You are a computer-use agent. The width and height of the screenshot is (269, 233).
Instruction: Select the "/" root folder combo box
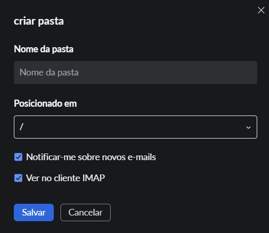coord(135,127)
